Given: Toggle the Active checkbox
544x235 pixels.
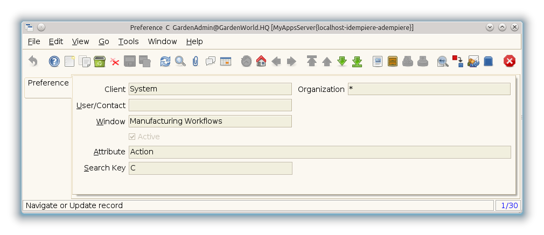Looking at the screenshot, I should (132, 137).
